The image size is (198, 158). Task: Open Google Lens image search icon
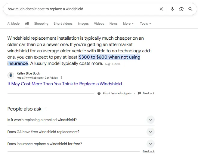[x=181, y=9]
